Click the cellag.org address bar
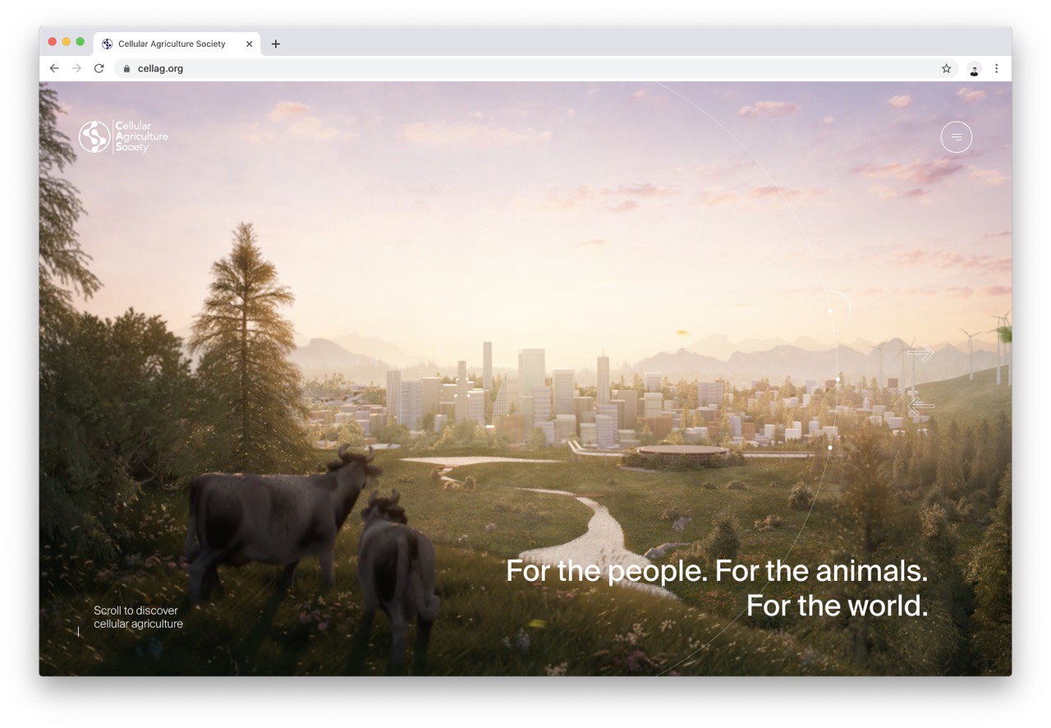1051x728 pixels. (x=535, y=69)
